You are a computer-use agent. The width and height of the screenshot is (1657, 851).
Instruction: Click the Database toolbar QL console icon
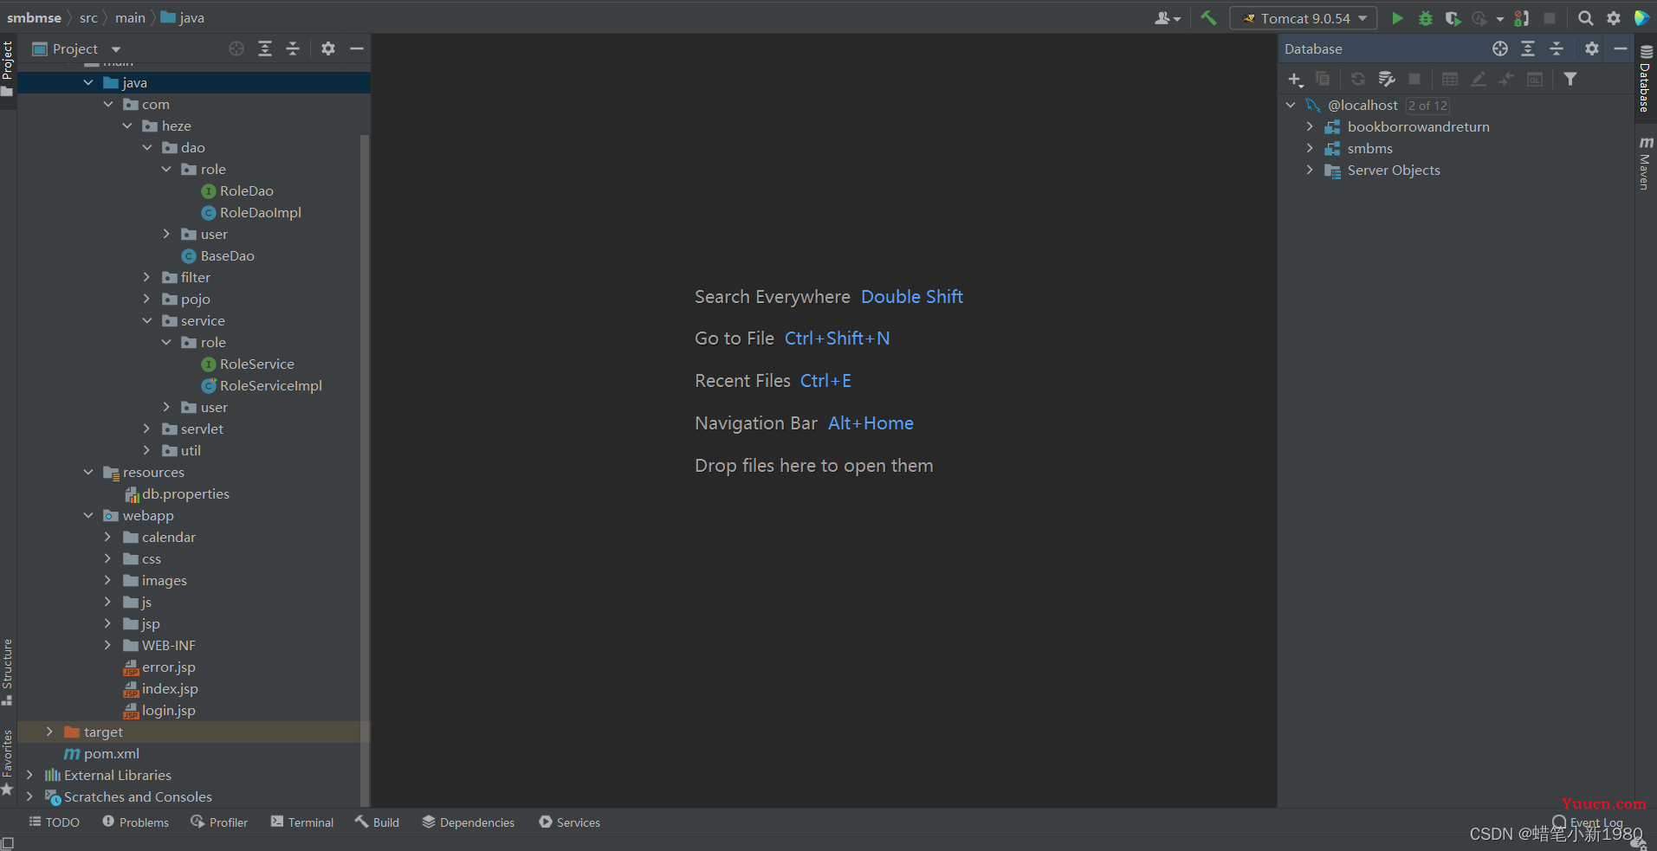click(x=1535, y=79)
